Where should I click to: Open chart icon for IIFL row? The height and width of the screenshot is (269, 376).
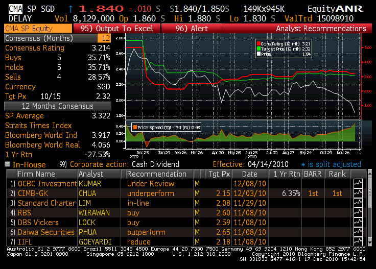358,241
